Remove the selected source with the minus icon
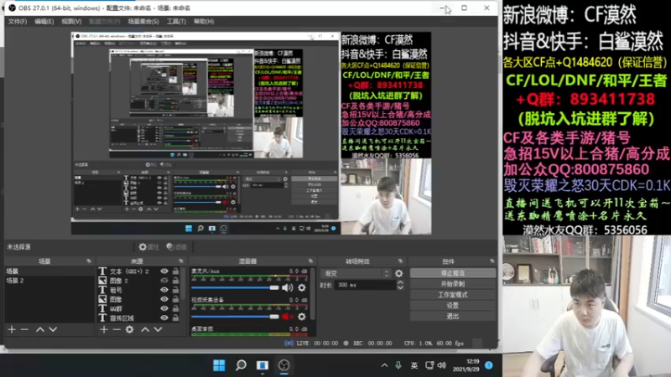671x377 pixels. pyautogui.click(x=117, y=329)
